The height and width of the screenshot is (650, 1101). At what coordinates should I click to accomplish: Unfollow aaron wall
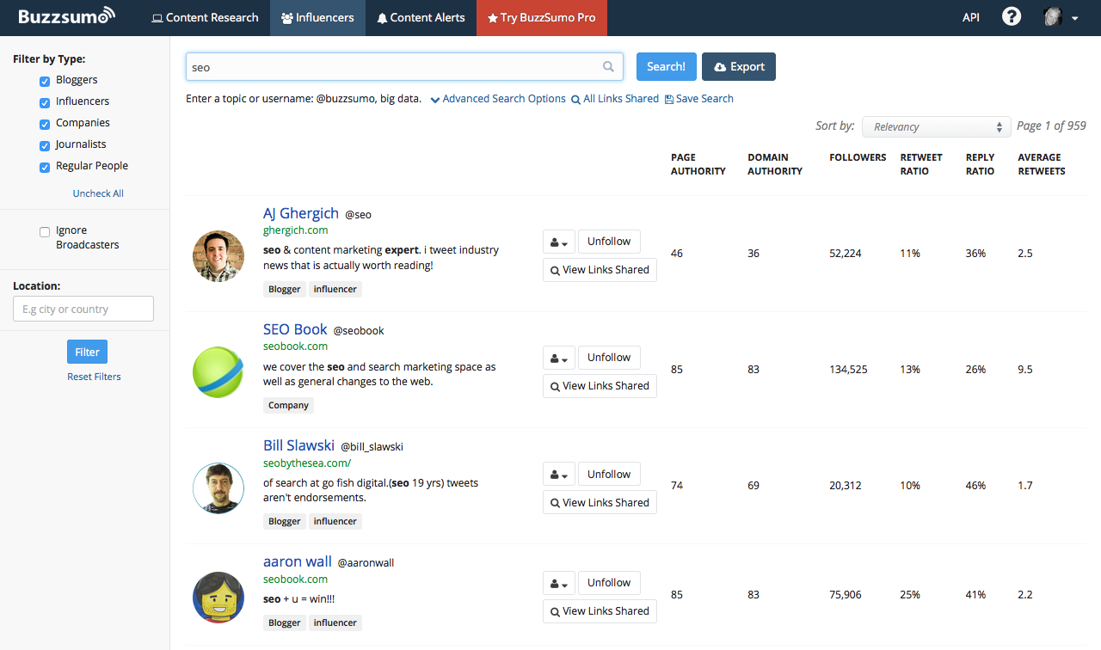coord(609,583)
